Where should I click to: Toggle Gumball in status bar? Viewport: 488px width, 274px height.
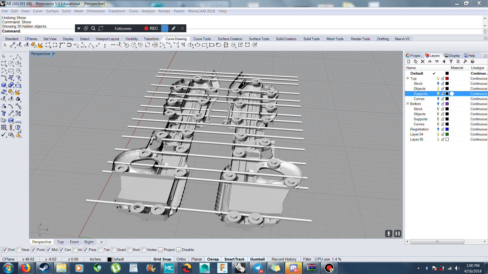click(257, 259)
